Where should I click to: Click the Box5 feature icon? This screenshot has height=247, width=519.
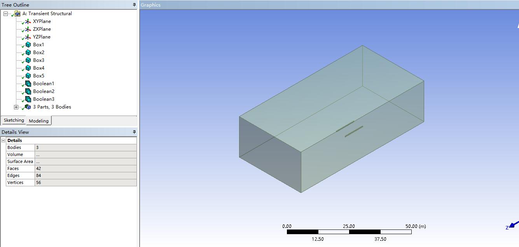(28, 76)
